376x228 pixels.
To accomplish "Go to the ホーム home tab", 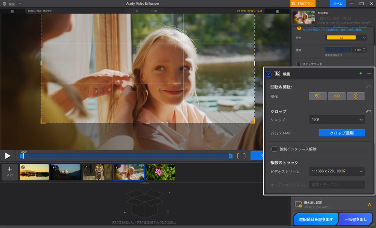I will click(x=338, y=4).
